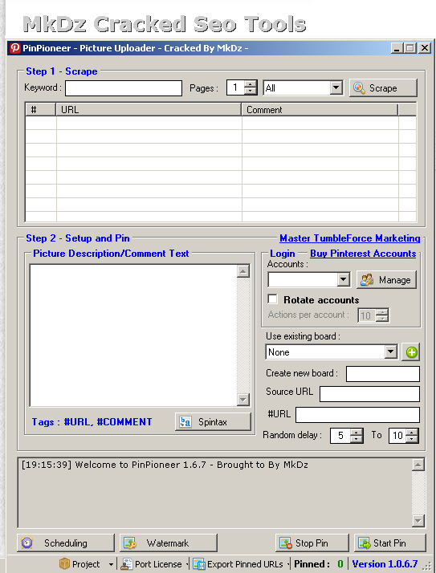Open the Project dropdown menu
This screenshot has width=436, height=573.
pyautogui.click(x=87, y=564)
